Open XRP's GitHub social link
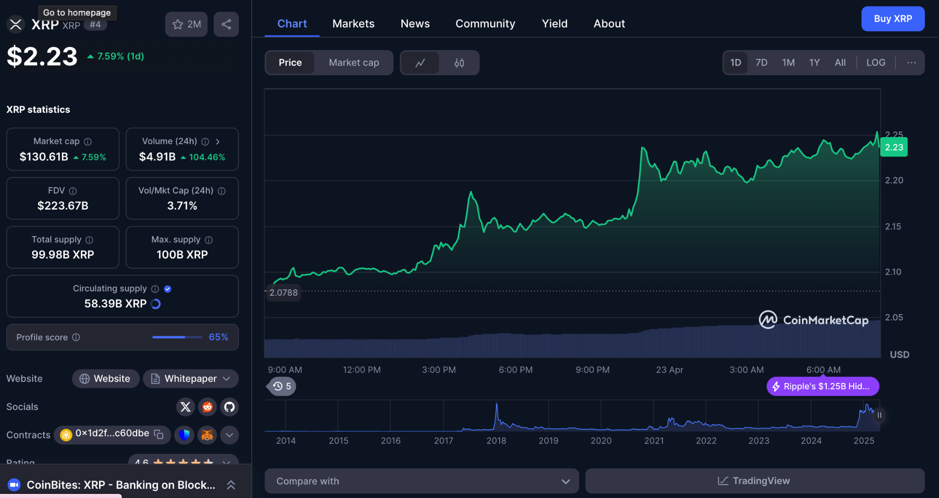The height and width of the screenshot is (498, 939). 229,407
